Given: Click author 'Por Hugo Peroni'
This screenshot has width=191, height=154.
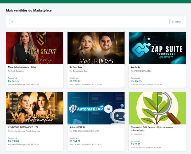Looking at the screenshot, I should point(138,134).
